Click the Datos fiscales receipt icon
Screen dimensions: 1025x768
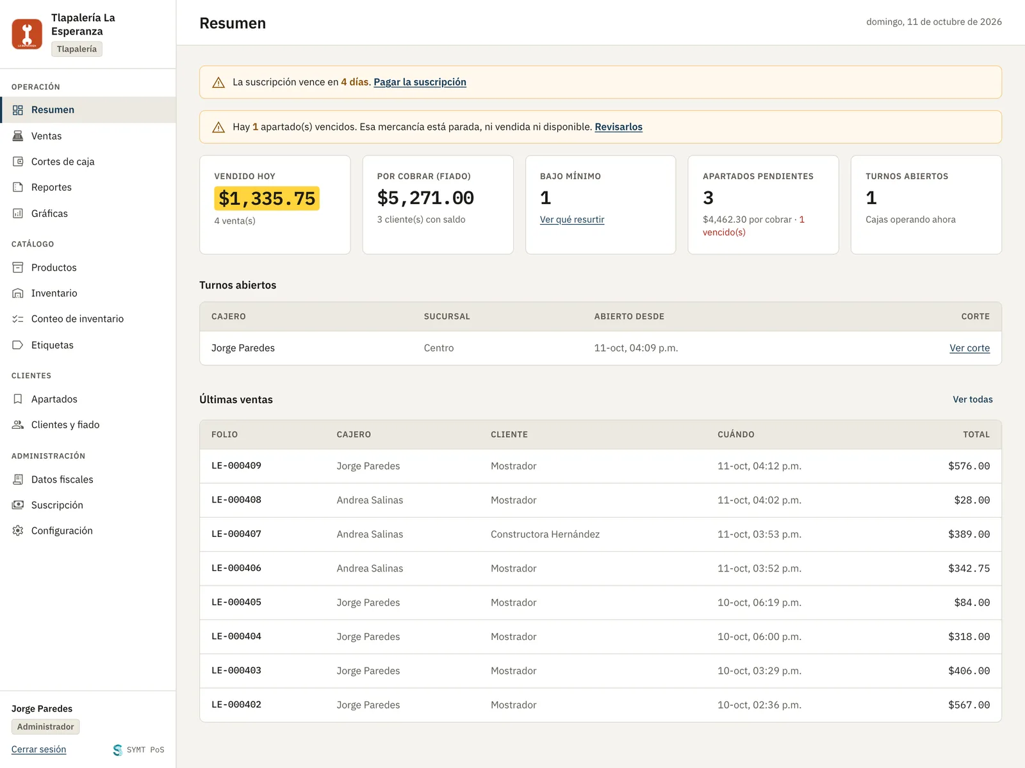tap(18, 479)
